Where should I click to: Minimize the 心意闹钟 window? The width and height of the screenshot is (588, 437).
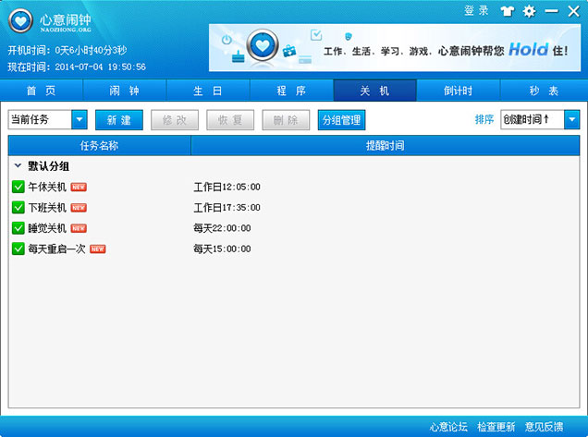(x=551, y=11)
